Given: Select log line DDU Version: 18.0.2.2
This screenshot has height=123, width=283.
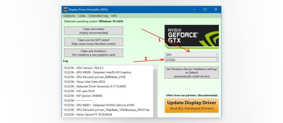Looking at the screenshot, I should 83,68.
